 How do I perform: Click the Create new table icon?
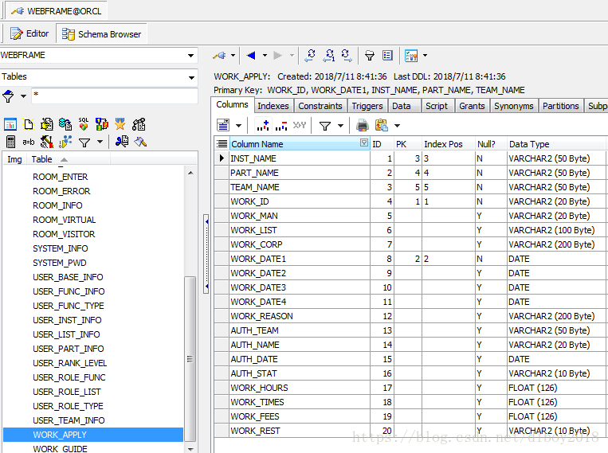coord(29,124)
